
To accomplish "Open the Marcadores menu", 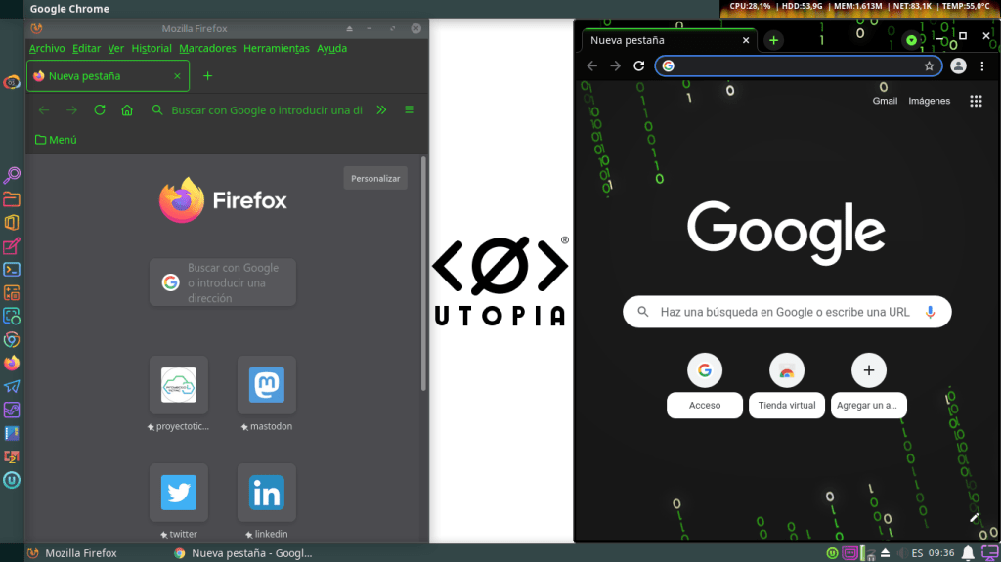I will (x=207, y=48).
